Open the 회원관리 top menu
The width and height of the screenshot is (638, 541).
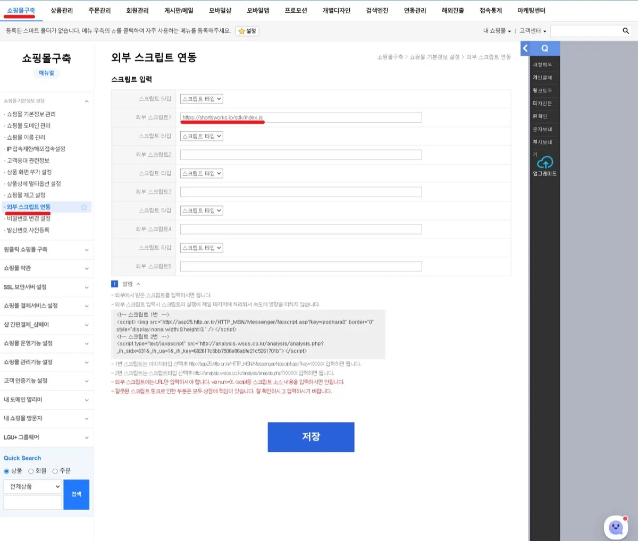[137, 11]
